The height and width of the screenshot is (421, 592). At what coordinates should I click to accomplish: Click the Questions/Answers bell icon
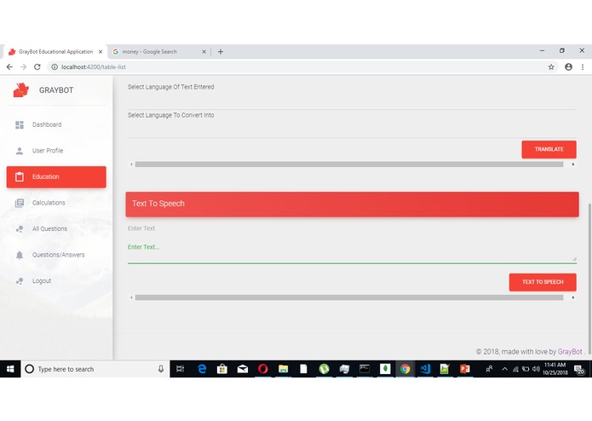20,255
